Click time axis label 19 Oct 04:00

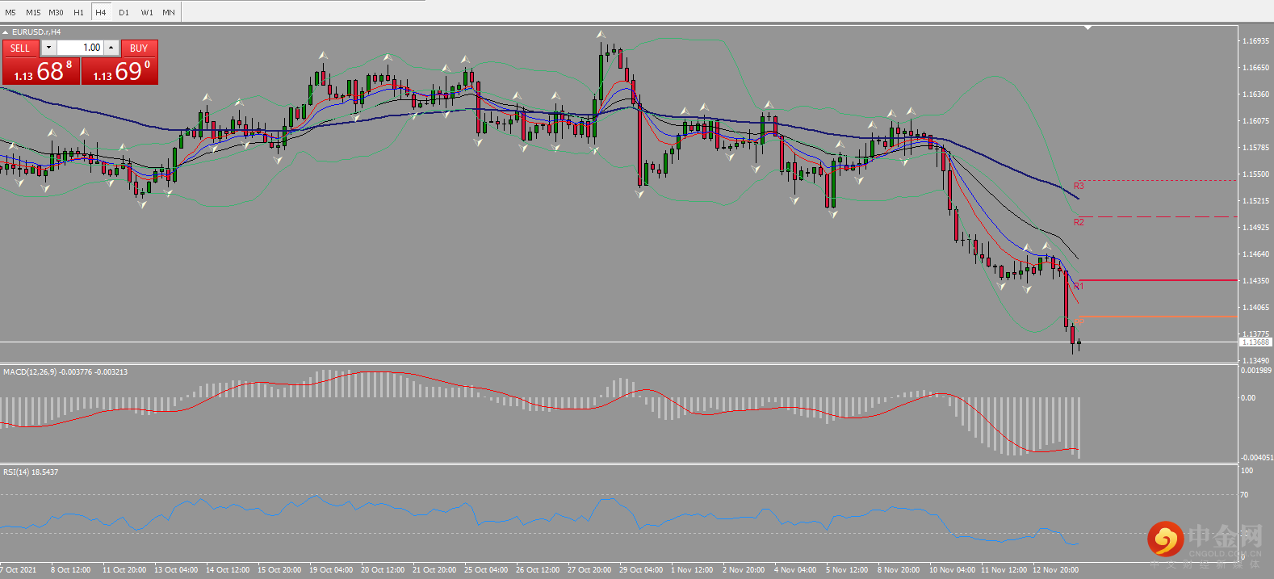331,570
